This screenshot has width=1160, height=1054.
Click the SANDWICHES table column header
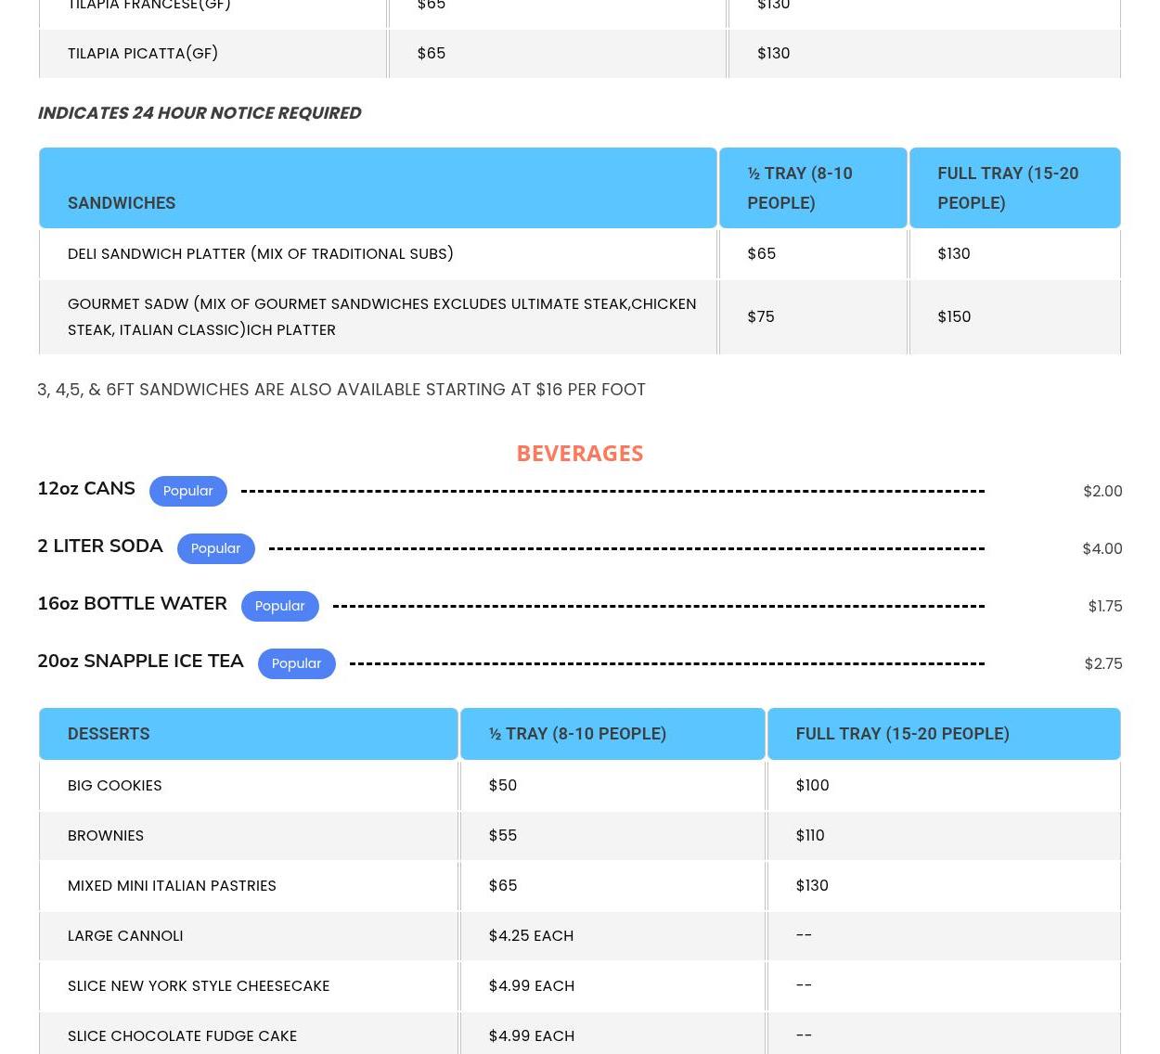point(122,202)
